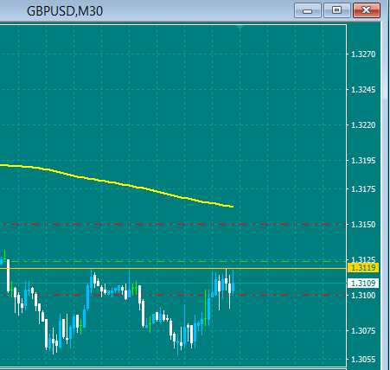
Task: Maximize the GBPUSD,M30 chart window
Action: [x=337, y=11]
